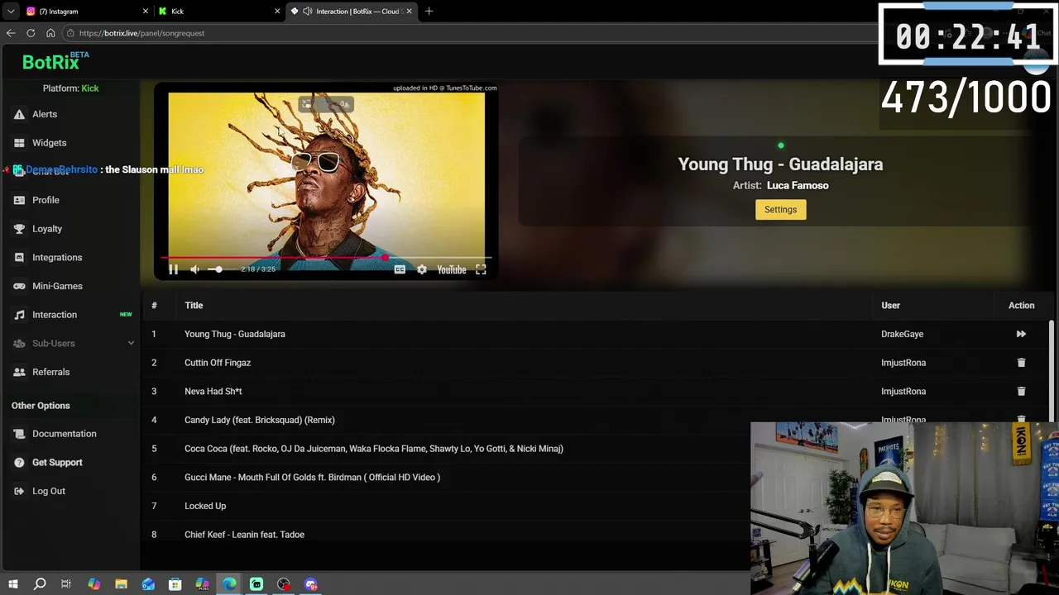Open the yellow Settings button

point(780,210)
